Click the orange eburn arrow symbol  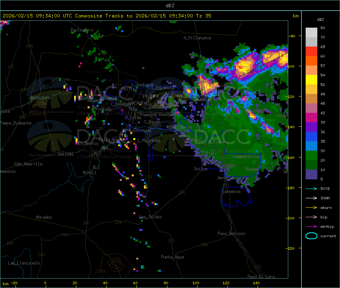(311, 207)
